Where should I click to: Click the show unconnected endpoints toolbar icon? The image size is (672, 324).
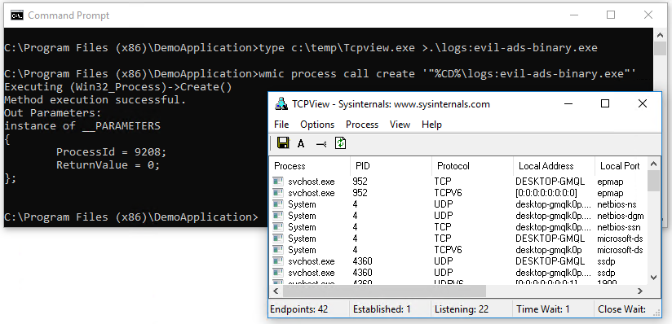click(x=321, y=144)
